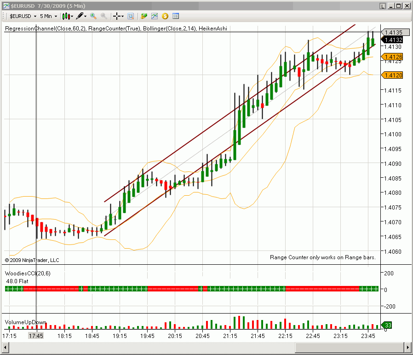Expand crosshair cursor dropdown arrow
This screenshot has height=355, width=413.
[x=122, y=17]
